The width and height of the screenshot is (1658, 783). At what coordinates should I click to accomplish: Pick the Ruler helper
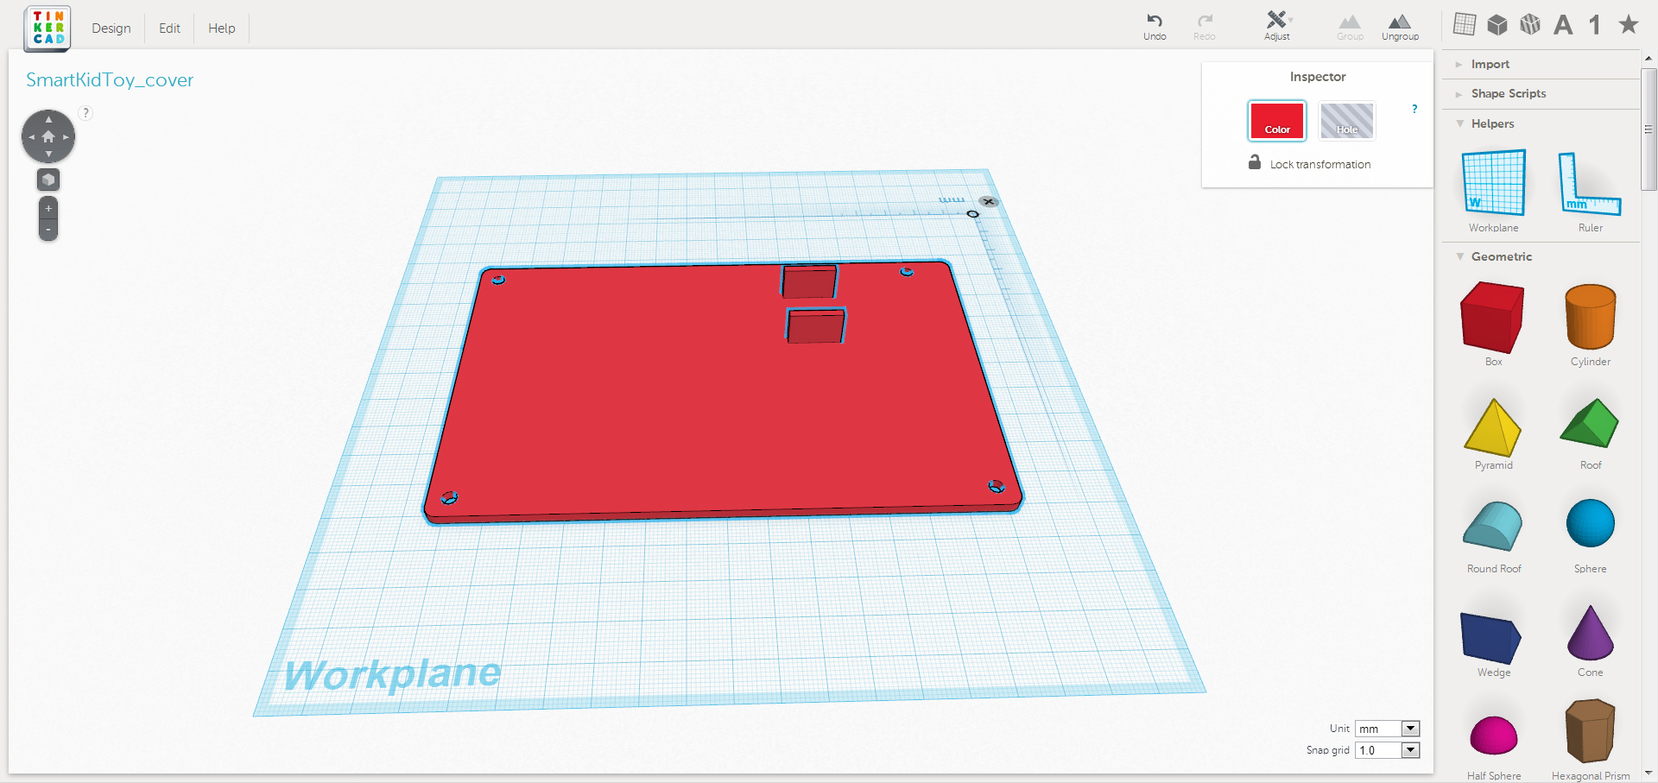(1591, 191)
